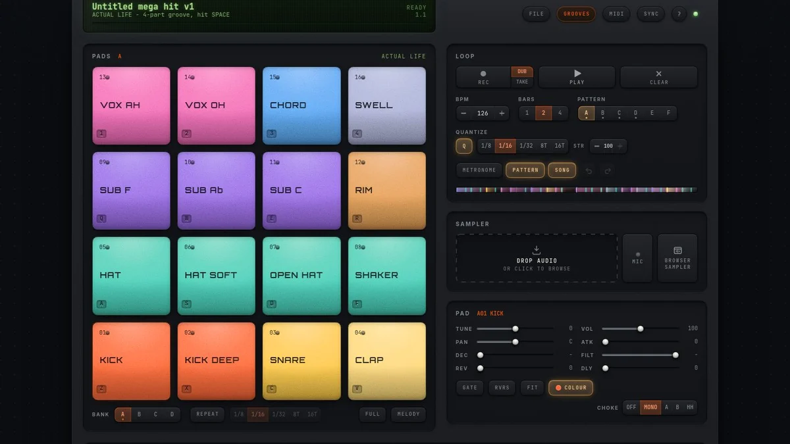Viewport: 790px width, 444px height.
Task: Set repeat rate to 1/32
Action: click(278, 414)
